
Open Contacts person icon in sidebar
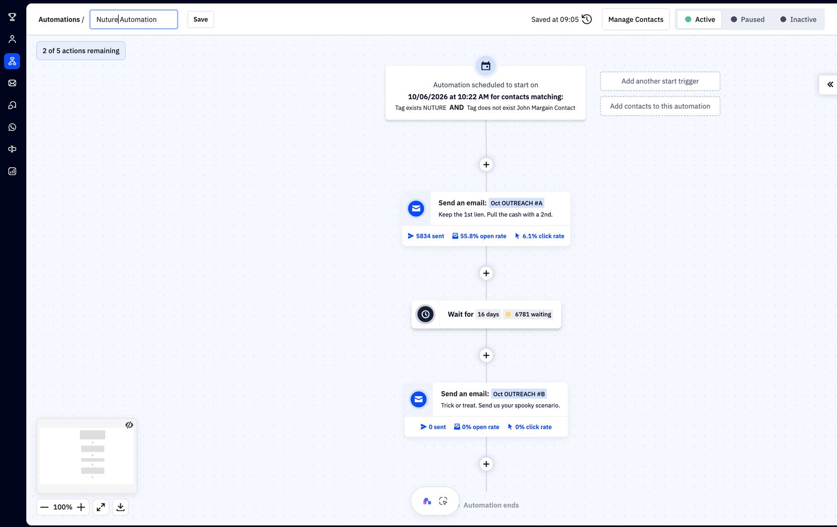tap(12, 39)
